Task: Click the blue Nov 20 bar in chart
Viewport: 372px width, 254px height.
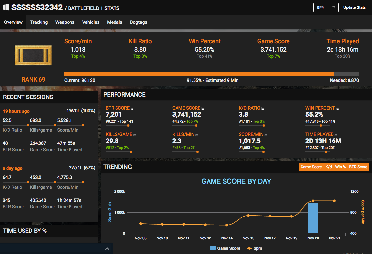Action: [x=313, y=218]
